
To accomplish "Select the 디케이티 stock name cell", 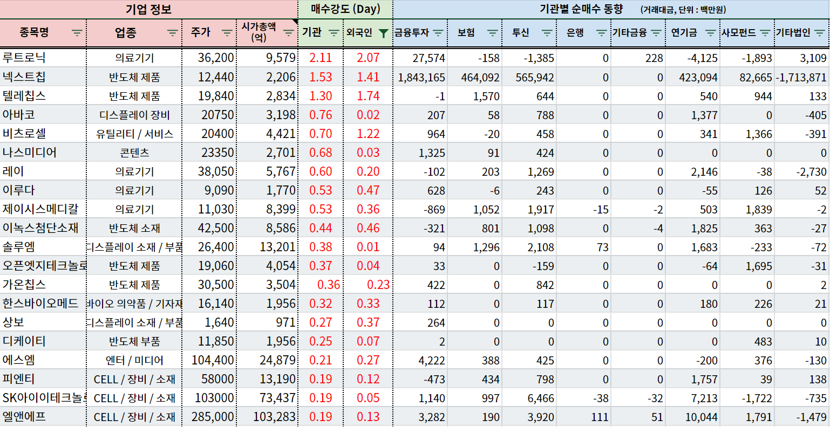I will pos(43,341).
